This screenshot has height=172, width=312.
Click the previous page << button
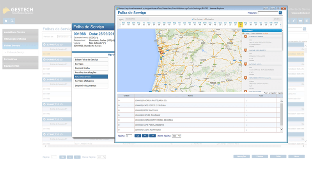[145, 136]
